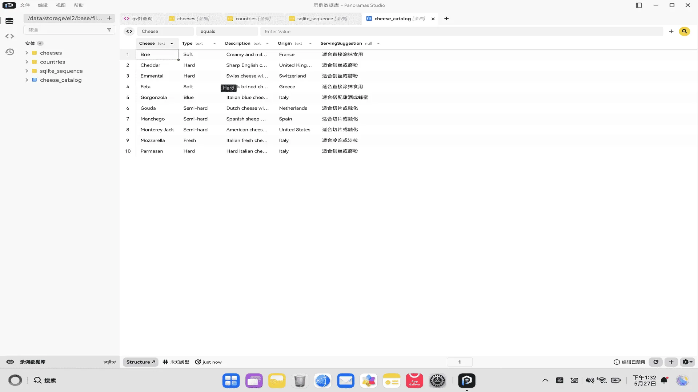Image resolution: width=698 pixels, height=392 pixels.
Task: Sort by the Origin column arrow
Action: (310, 44)
